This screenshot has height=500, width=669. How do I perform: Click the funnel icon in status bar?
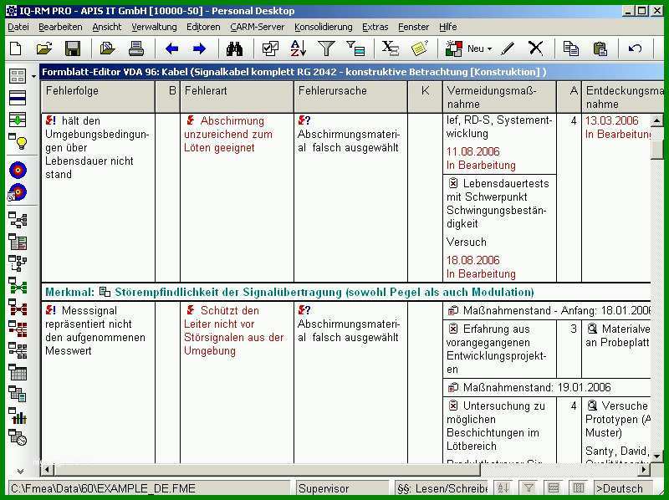pyautogui.click(x=529, y=487)
